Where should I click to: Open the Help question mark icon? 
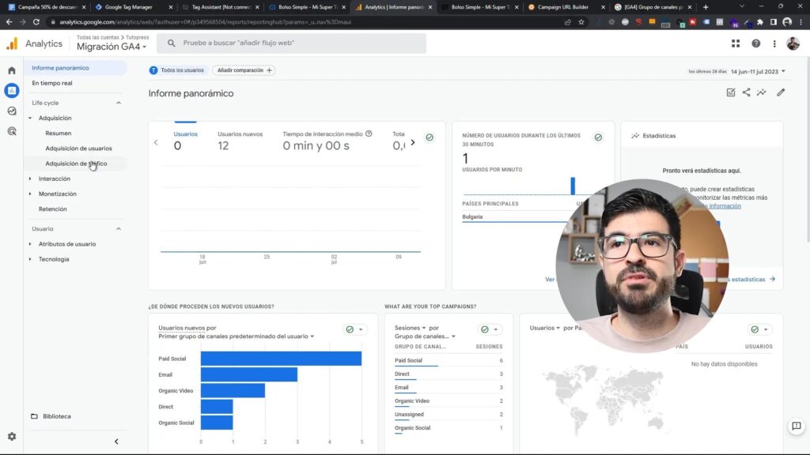(755, 44)
